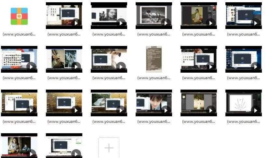Click the filename under the archive icon
Screen dimensions: 269x158
point(19,34)
